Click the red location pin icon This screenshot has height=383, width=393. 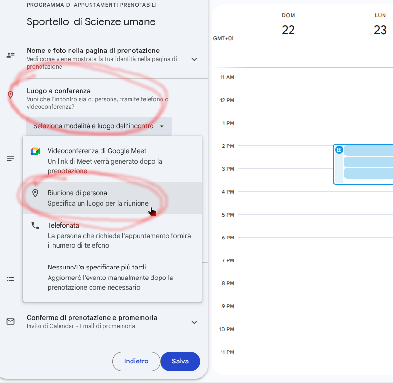coord(10,95)
